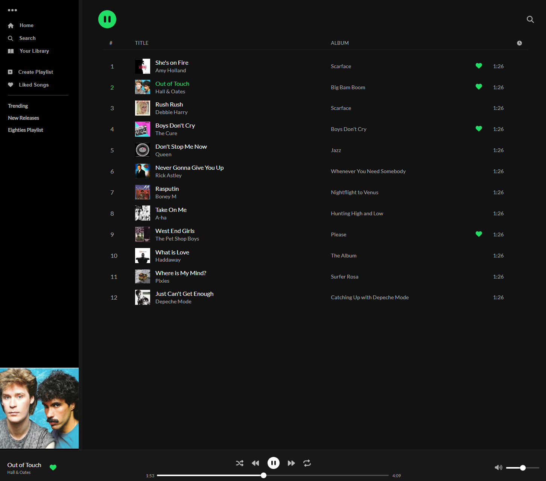
Task: Click Take On Me album cover
Action: pyautogui.click(x=143, y=213)
